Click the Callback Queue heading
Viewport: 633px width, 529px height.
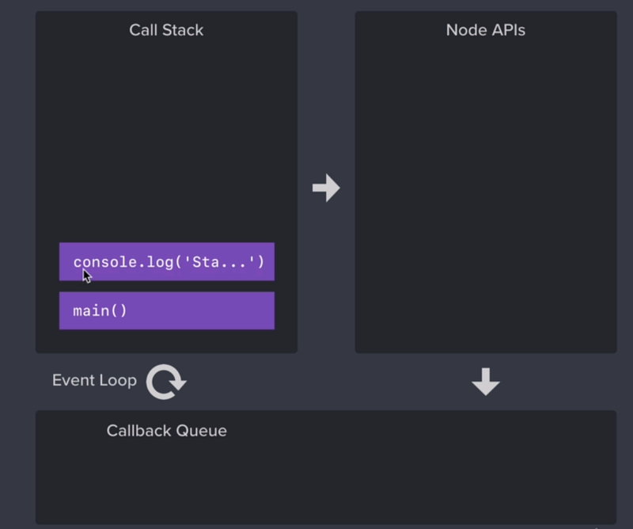pyautogui.click(x=167, y=431)
